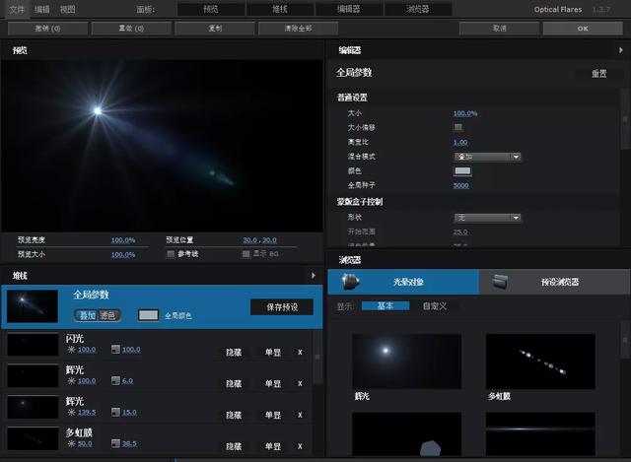Click the 保存预设 button
This screenshot has width=631, height=462.
(282, 307)
